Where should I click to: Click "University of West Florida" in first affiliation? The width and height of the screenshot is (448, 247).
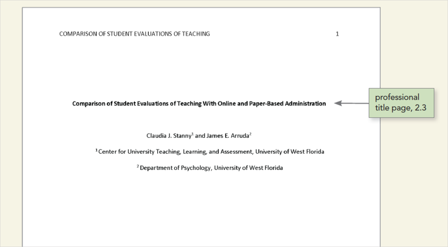(x=290, y=152)
